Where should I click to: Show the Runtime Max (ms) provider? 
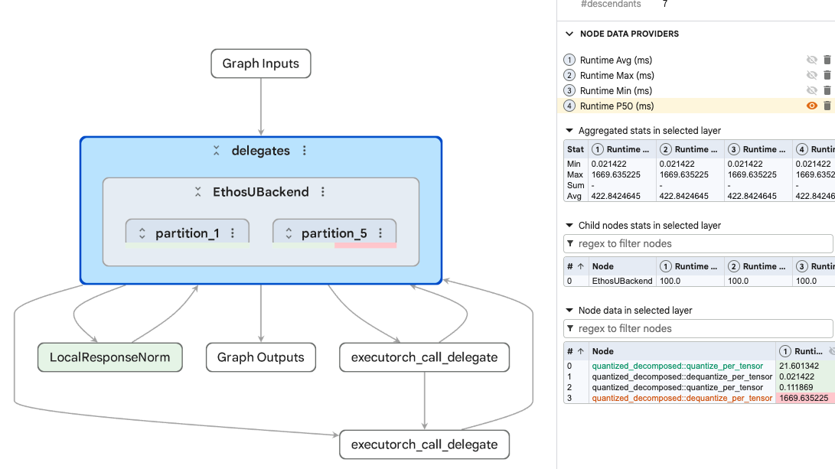click(811, 75)
